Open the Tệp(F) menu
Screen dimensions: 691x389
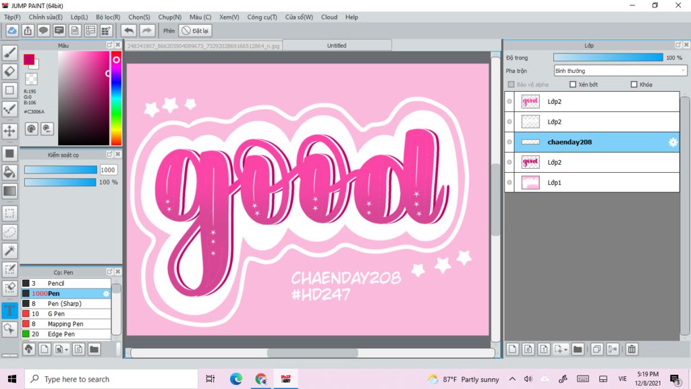point(12,17)
